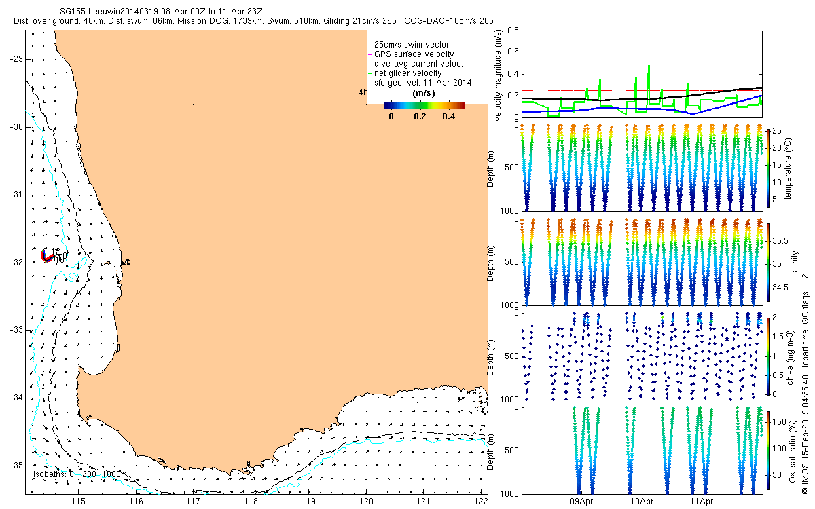Click the 10Apr time axis label
815x509 pixels.
[642, 502]
